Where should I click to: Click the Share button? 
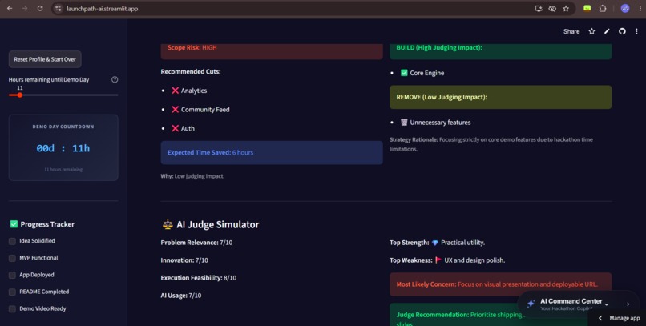coord(571,31)
